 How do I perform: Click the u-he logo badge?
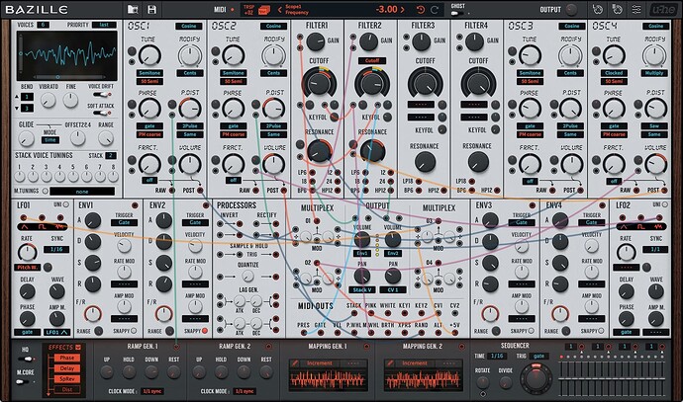point(663,9)
